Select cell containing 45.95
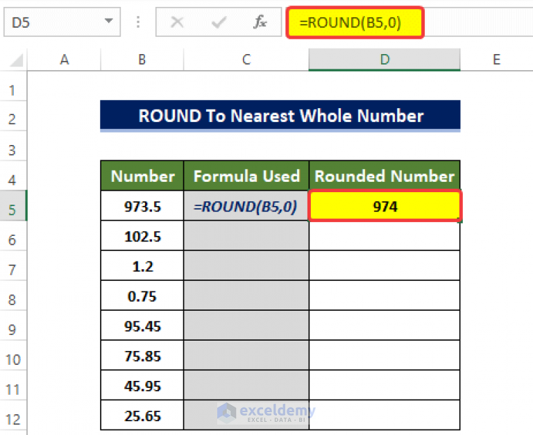The image size is (533, 435). click(x=142, y=385)
